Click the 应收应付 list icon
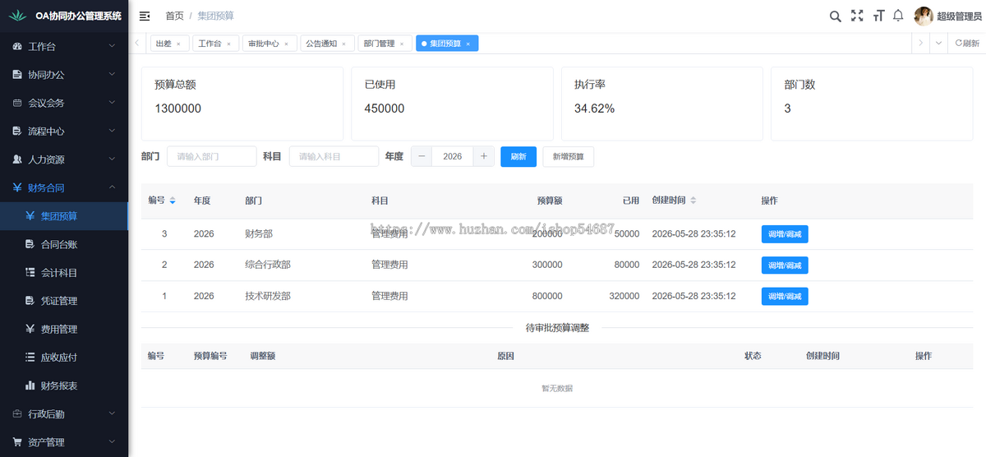This screenshot has height=457, width=986. point(30,357)
